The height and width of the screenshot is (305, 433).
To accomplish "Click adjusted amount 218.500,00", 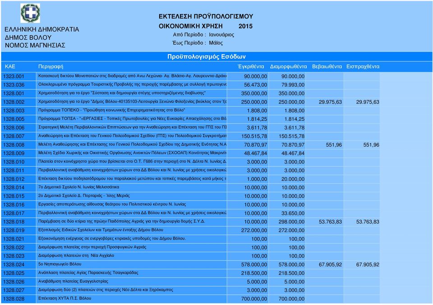I will 291,273.
